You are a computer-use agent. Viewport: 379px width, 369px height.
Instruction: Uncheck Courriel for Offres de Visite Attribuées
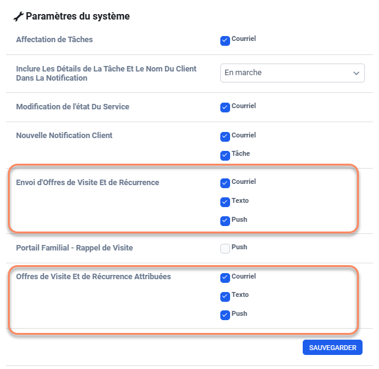click(225, 277)
